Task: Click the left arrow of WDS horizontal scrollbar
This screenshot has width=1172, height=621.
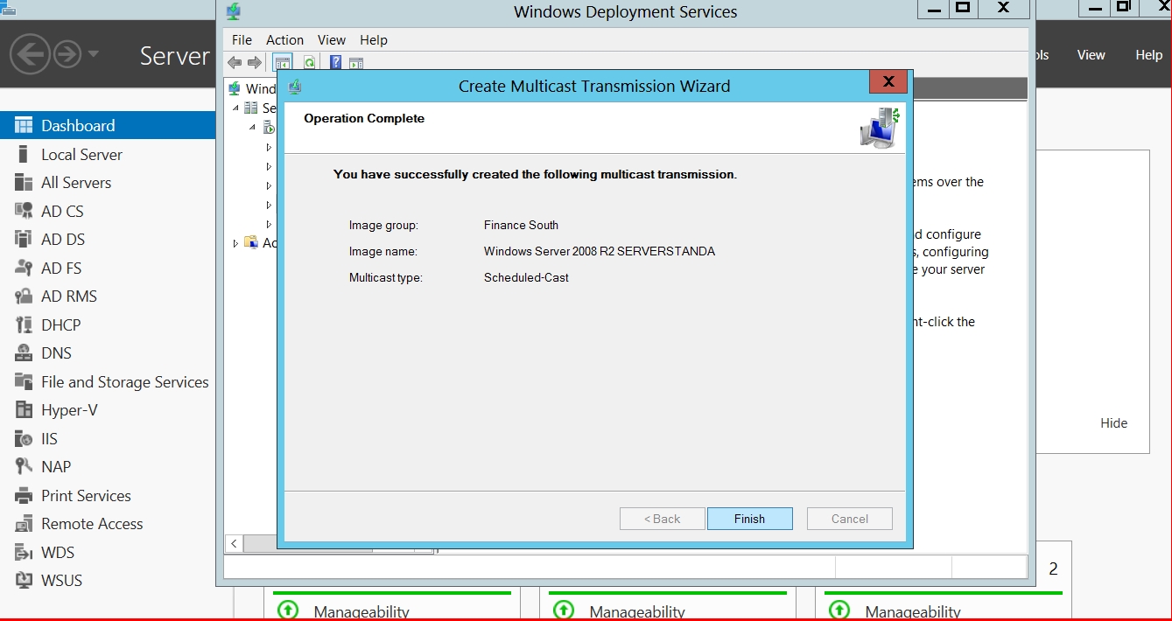Action: coord(234,544)
